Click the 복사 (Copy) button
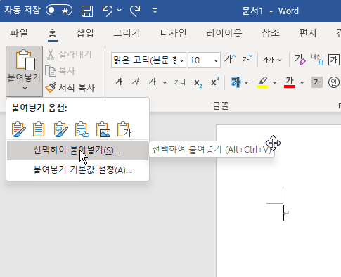Screen dimensions: 341x277 (x=60, y=71)
